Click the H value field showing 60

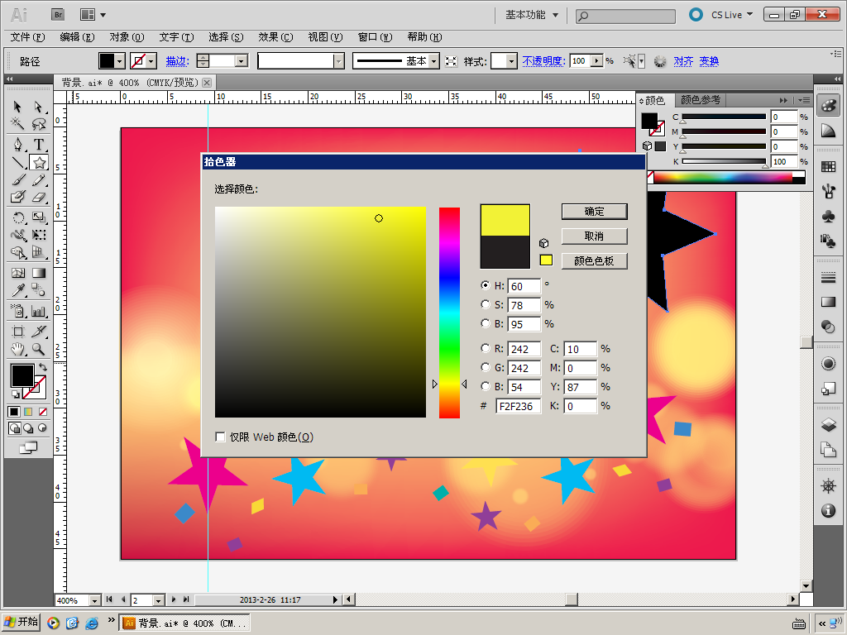point(524,286)
